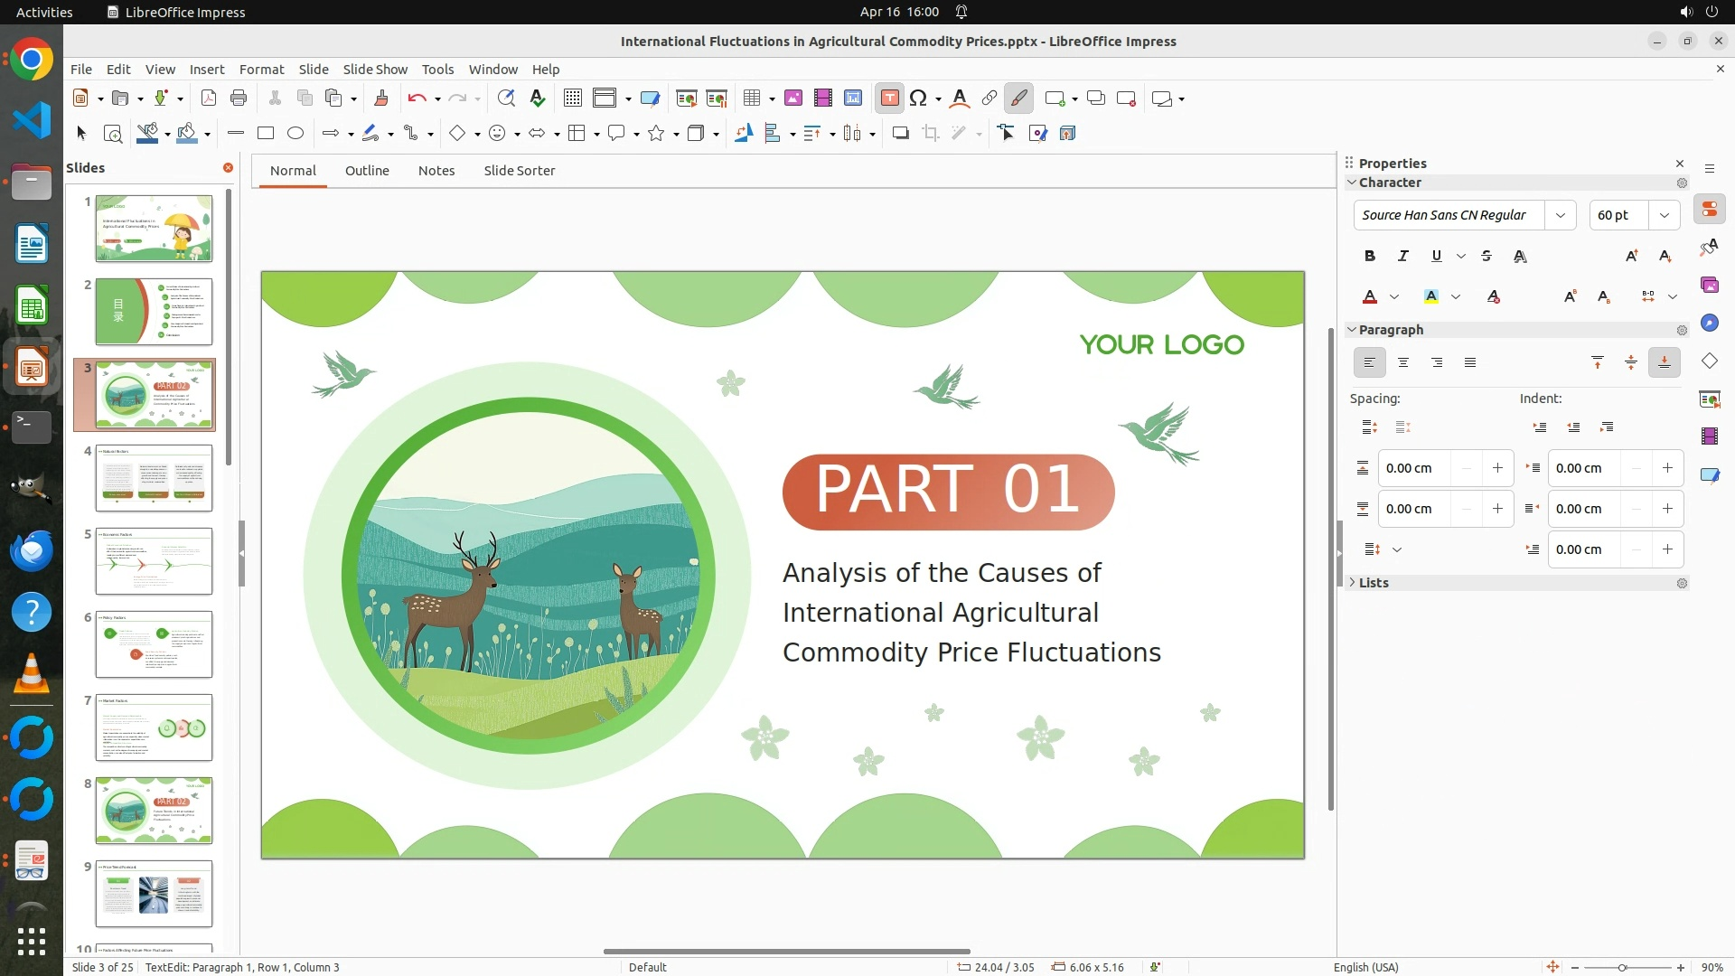
Task: Switch to the Outline view tab
Action: pyautogui.click(x=367, y=171)
